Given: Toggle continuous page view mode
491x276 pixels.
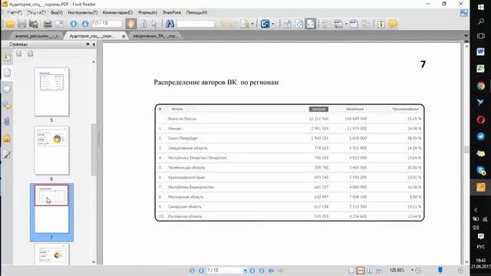Looking at the screenshot, I should click(x=361, y=271).
